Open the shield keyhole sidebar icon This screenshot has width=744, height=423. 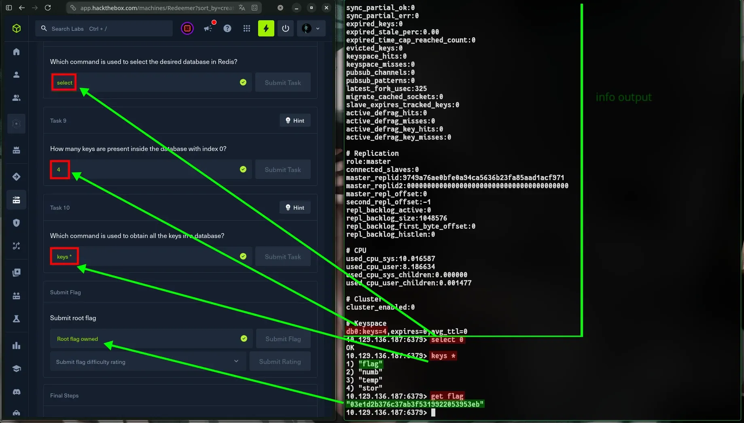pos(16,223)
